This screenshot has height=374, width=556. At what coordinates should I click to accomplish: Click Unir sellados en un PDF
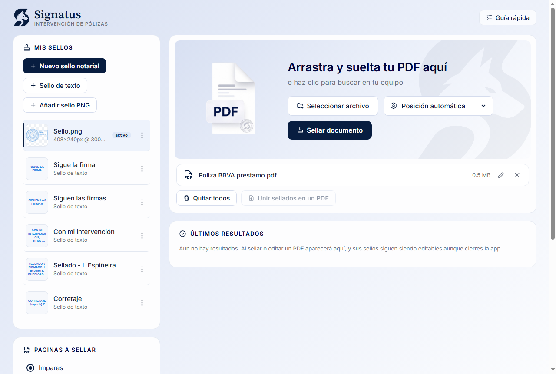288,198
